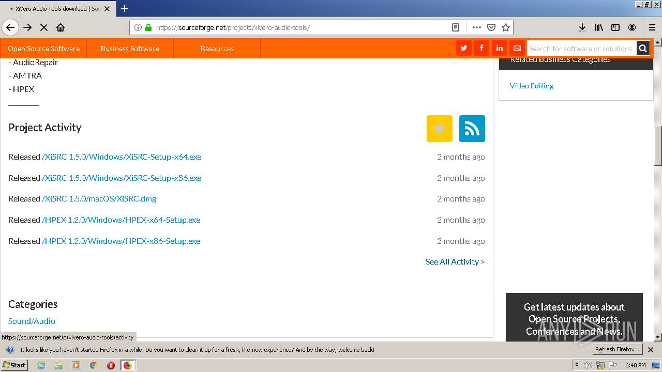The width and height of the screenshot is (662, 372).
Task: Toggle reader view icon
Action: [x=455, y=27]
